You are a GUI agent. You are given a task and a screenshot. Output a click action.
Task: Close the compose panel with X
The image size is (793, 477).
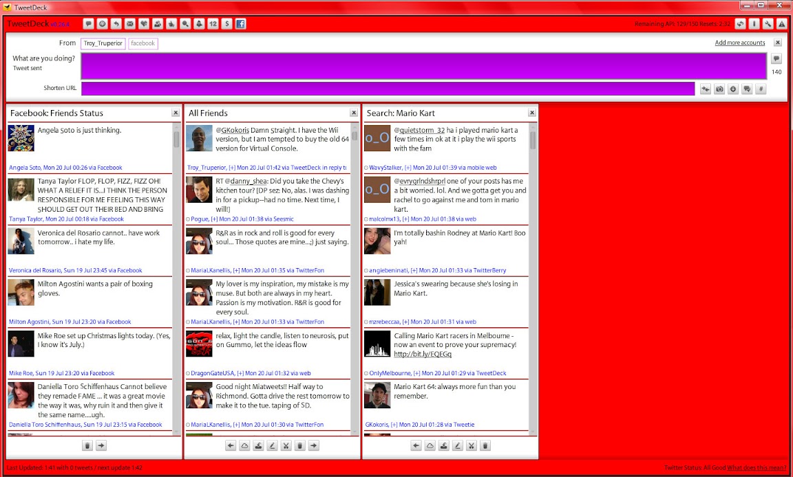tap(778, 43)
